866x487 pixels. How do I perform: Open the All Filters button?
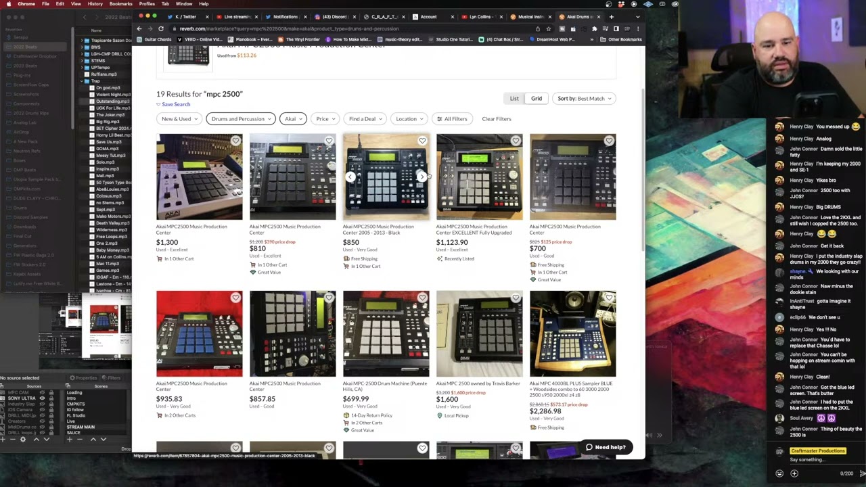pos(452,119)
